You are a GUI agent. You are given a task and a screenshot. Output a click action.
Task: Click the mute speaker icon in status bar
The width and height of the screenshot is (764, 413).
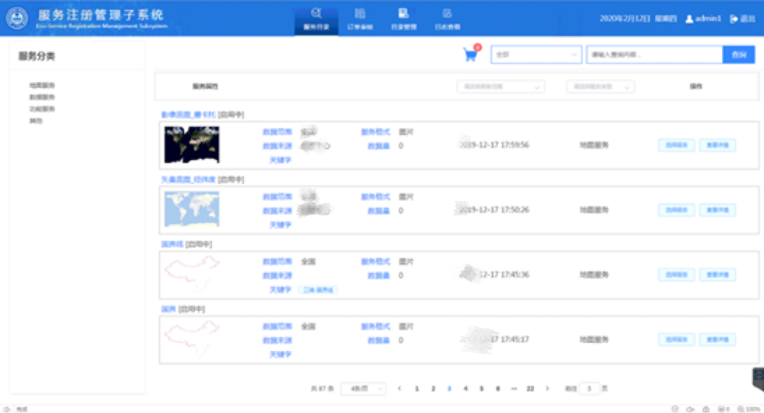[x=690, y=409]
